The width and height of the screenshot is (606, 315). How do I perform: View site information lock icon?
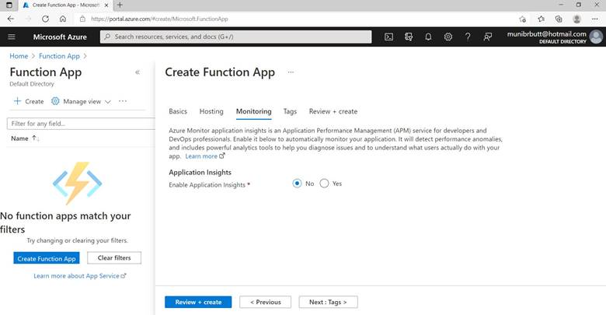[x=82, y=19]
